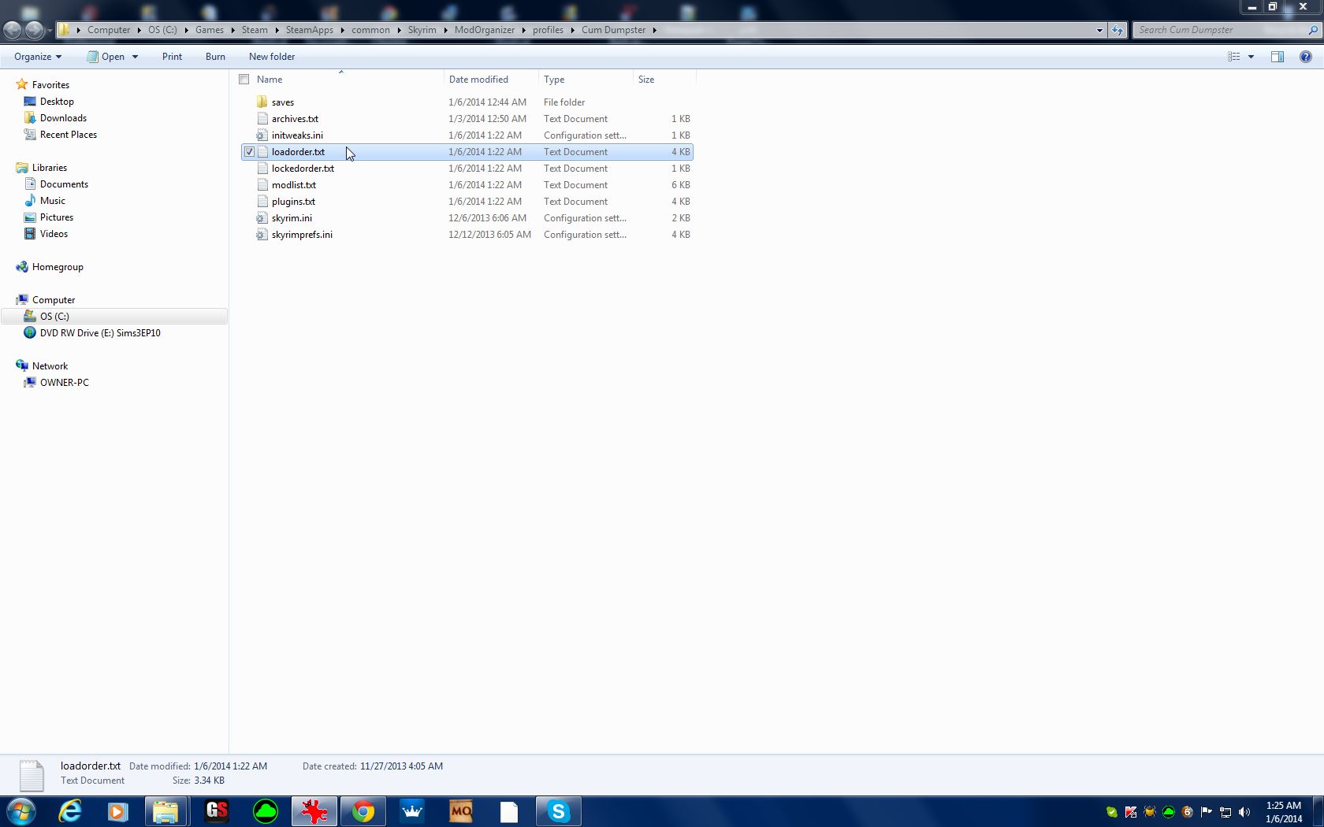Click Print in the command bar
Viewport: 1324px width, 827px height.
(172, 57)
